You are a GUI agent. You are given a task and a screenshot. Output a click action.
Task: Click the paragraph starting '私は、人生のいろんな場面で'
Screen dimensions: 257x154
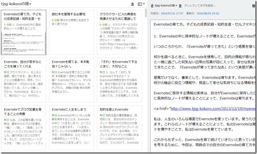point(204,124)
